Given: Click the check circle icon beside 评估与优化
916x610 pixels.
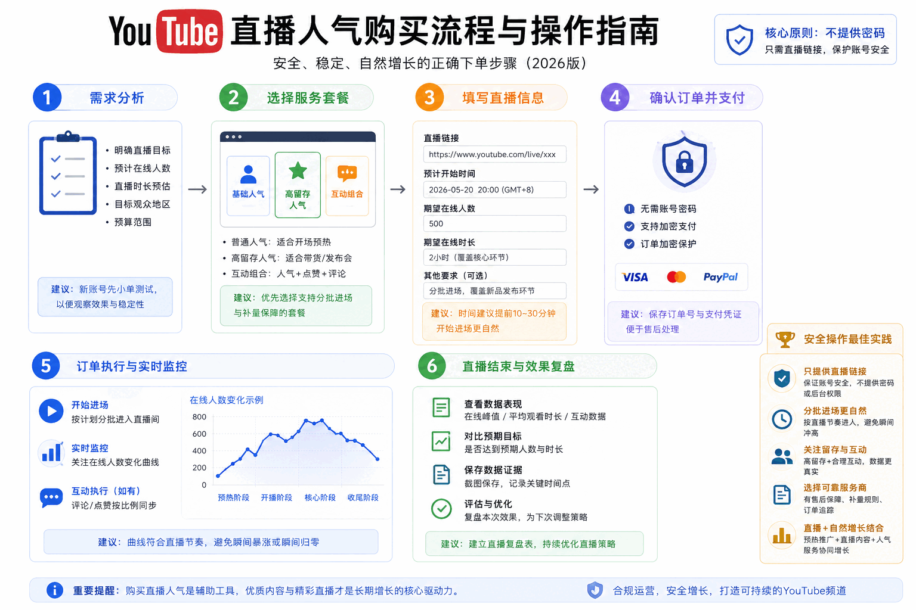Looking at the screenshot, I should point(441,509).
